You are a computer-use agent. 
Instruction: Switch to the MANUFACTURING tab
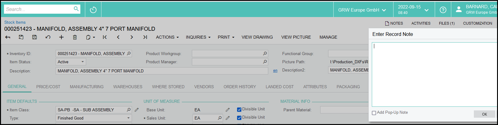[x=87, y=87]
